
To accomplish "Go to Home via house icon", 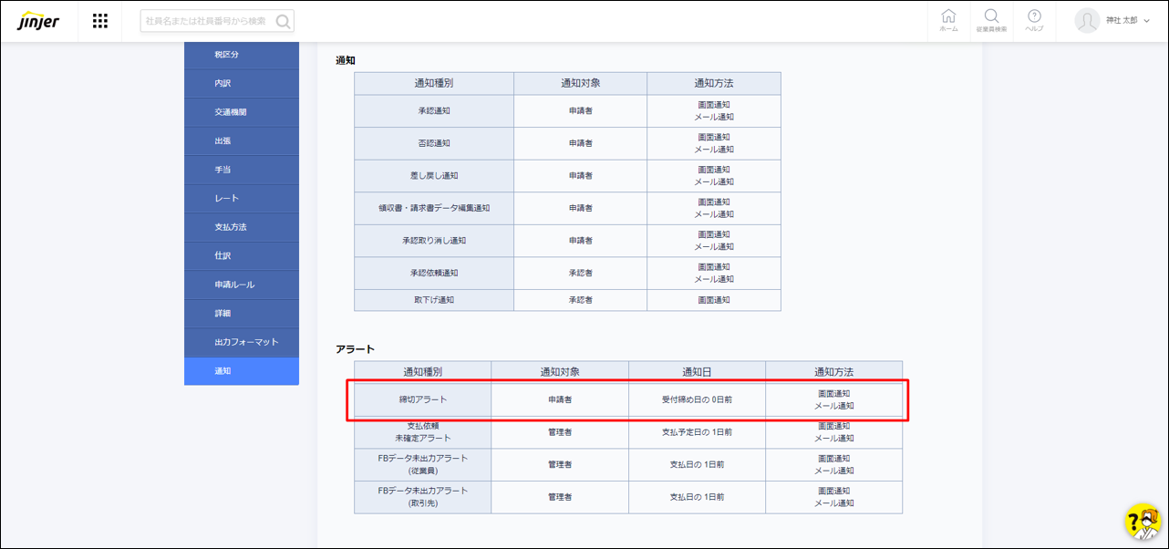I will pyautogui.click(x=948, y=20).
